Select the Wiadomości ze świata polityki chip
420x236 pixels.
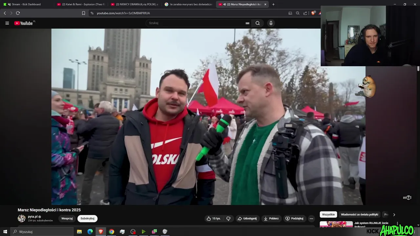pos(360,215)
